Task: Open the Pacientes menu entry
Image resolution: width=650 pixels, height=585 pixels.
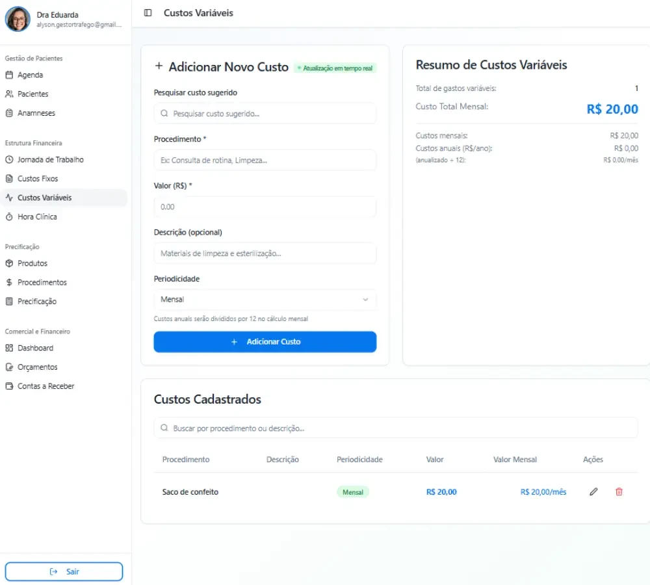Action: [64, 94]
